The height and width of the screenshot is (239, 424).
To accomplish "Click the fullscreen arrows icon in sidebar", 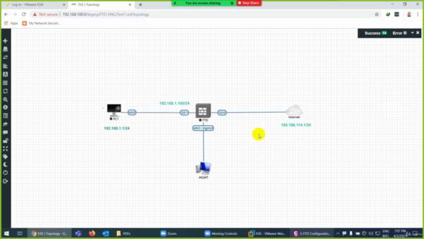I will click(5, 149).
